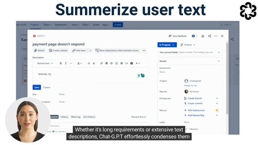Insert a code snippet
Viewport: 258px width, 145px height.
pyautogui.click(x=127, y=63)
